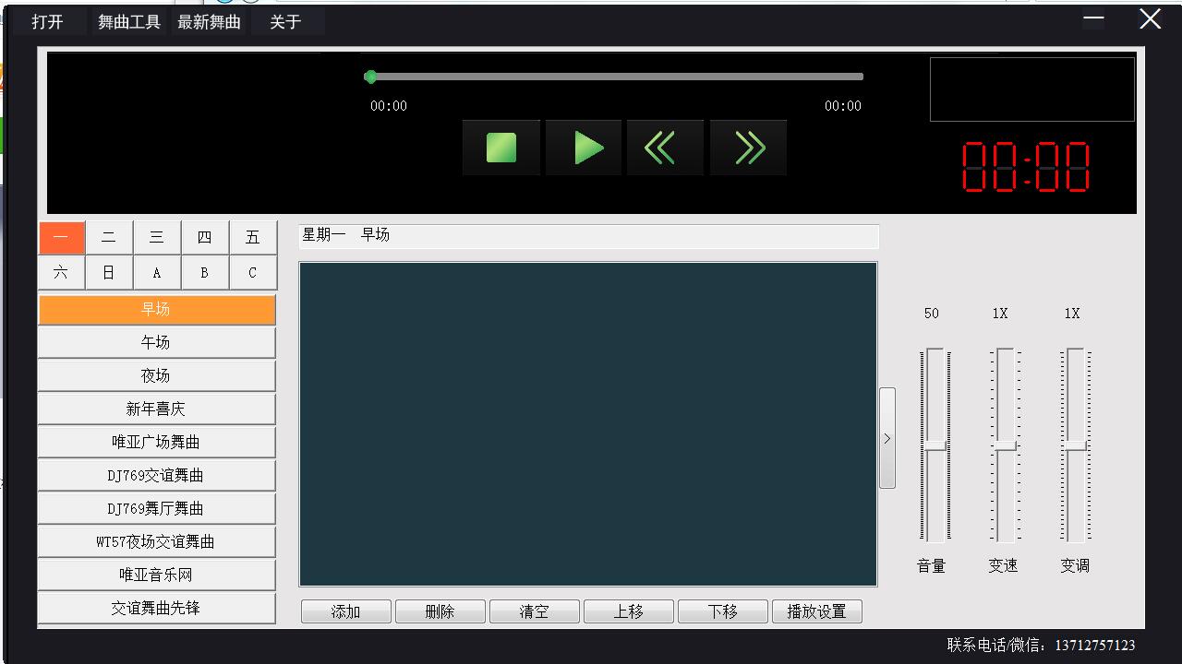The height and width of the screenshot is (664, 1182).
Task: Click the playback progress bar
Action: coord(614,77)
